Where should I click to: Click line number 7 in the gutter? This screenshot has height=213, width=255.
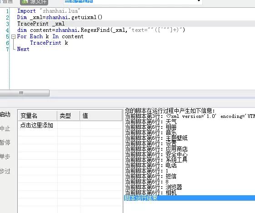(x=7, y=49)
